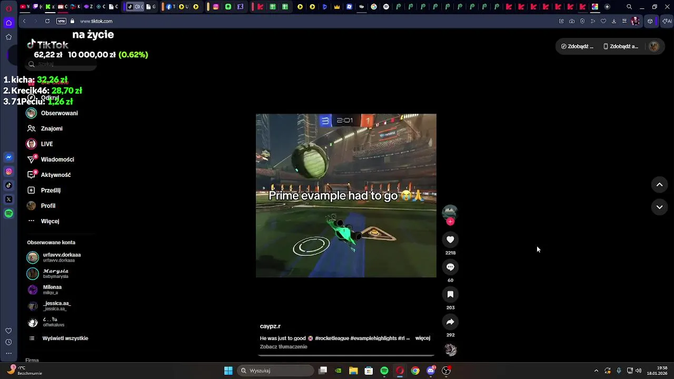Open Opera sidebar history clock icon
674x379 pixels.
coord(8,342)
